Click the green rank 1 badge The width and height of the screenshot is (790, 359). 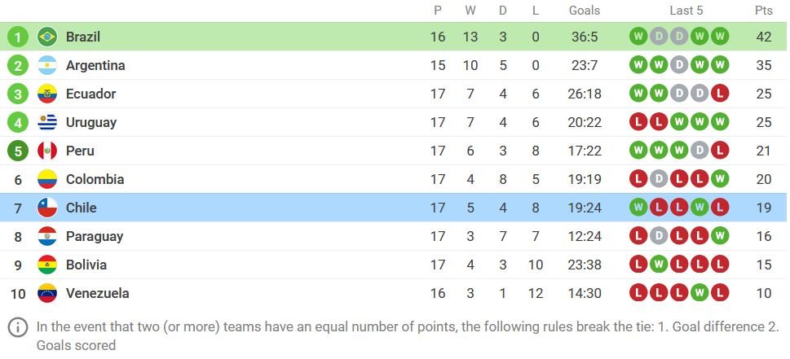click(x=18, y=37)
